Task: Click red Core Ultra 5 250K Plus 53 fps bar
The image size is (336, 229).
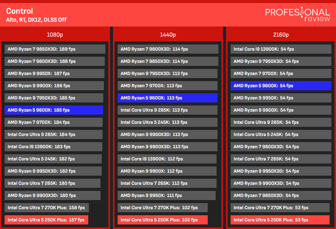Action: coord(280,220)
